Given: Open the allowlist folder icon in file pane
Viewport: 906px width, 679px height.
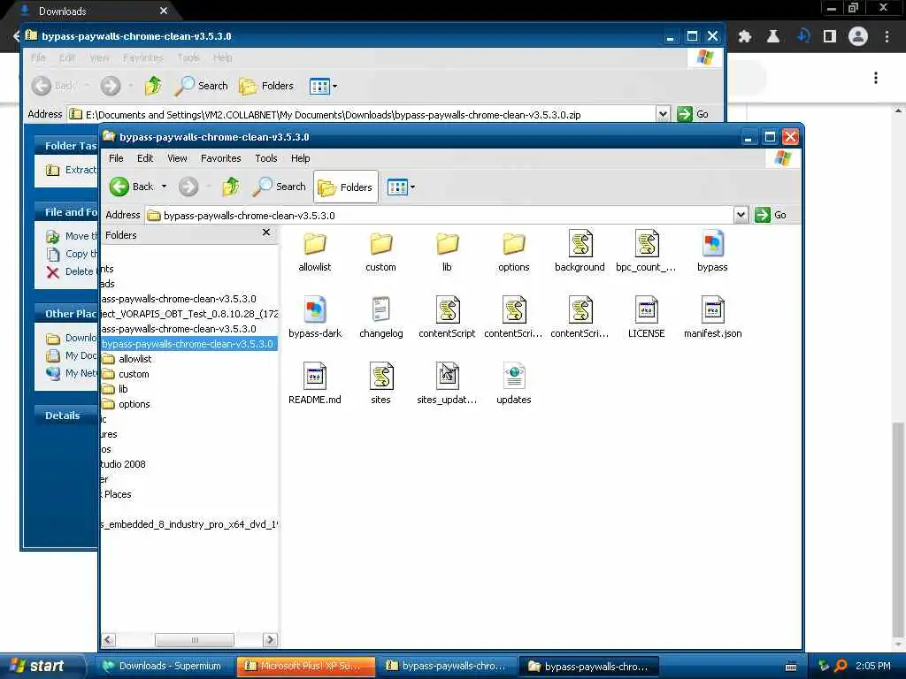Looking at the screenshot, I should coord(315,244).
